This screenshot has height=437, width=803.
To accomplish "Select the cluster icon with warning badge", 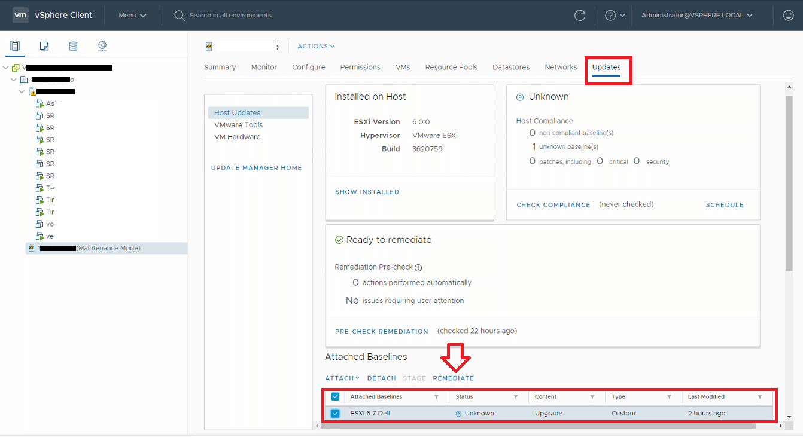I will [32, 91].
